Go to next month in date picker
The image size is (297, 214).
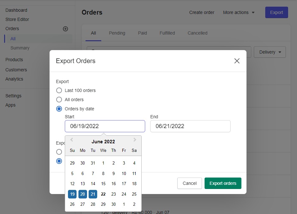(x=135, y=140)
